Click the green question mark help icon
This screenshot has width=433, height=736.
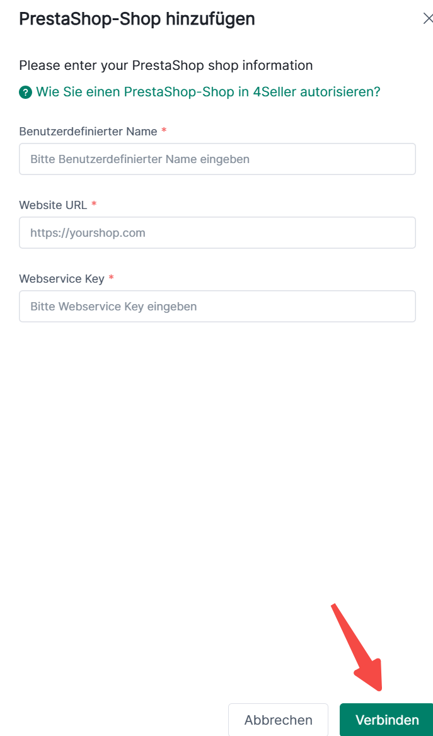tap(25, 93)
